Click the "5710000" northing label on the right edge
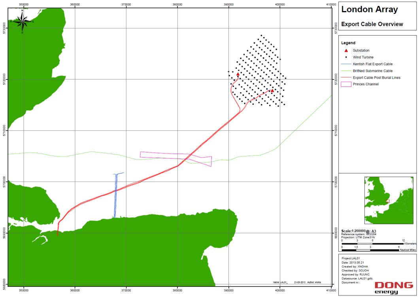 point(336,131)
